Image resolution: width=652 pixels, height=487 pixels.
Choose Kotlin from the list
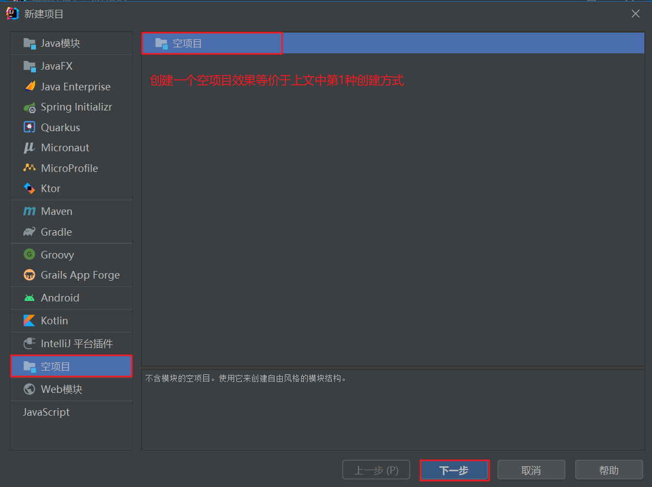71,320
